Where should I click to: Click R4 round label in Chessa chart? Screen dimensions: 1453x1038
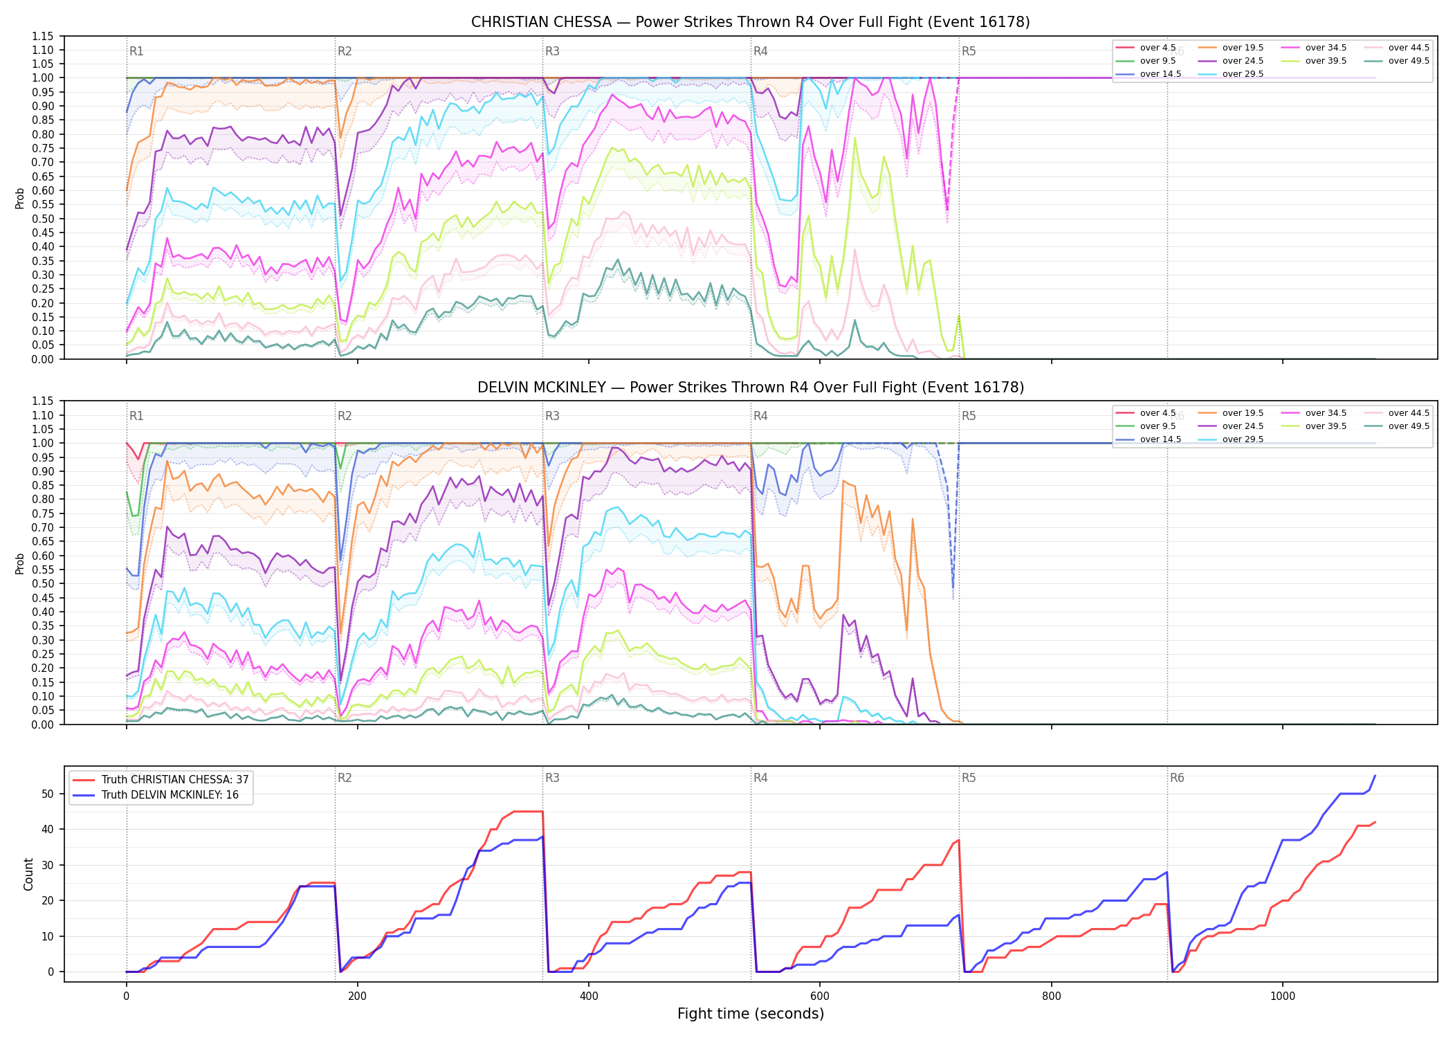(x=760, y=51)
